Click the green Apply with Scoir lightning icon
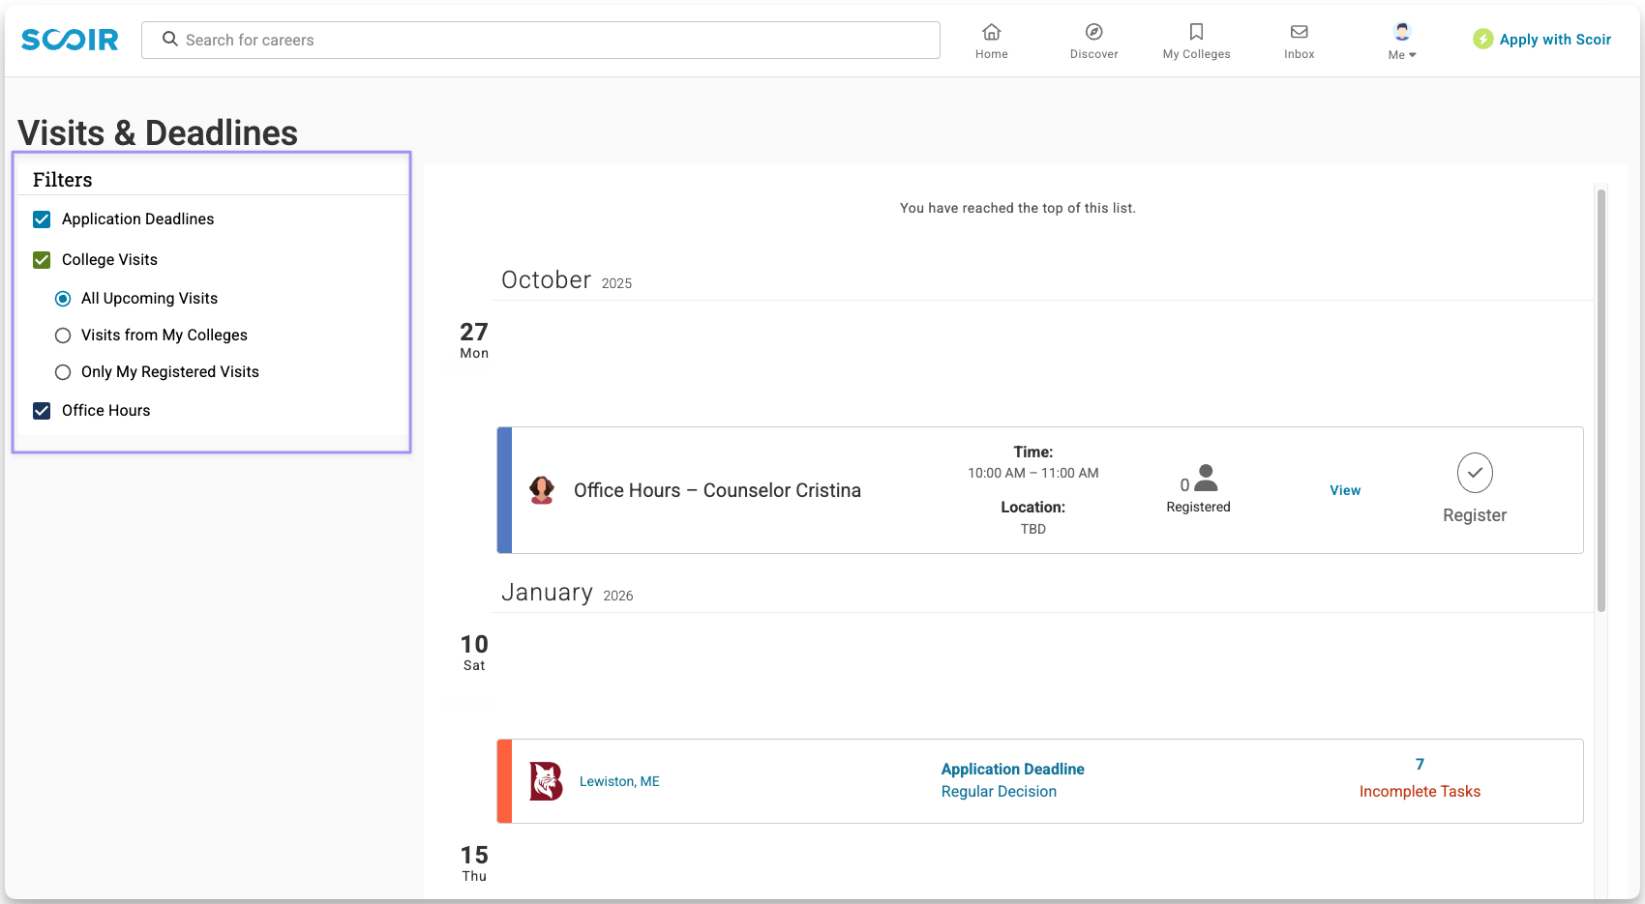The height and width of the screenshot is (904, 1645). 1482,39
